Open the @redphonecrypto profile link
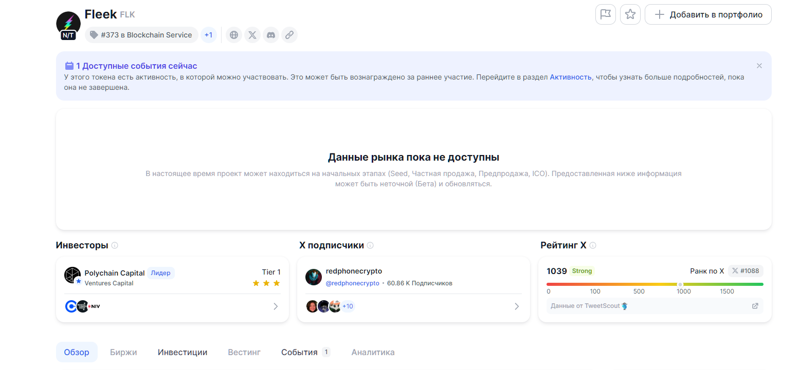Viewport: 800px width, 370px height. tap(353, 283)
